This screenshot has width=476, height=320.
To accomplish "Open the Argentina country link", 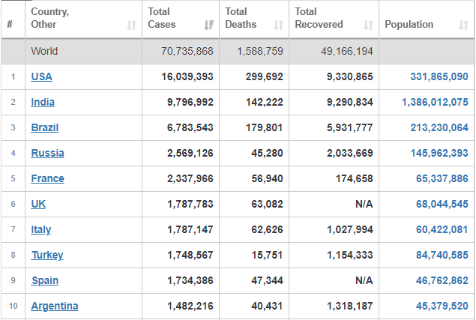I will (55, 306).
